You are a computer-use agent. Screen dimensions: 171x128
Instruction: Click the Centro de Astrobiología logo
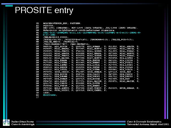click(6, 123)
